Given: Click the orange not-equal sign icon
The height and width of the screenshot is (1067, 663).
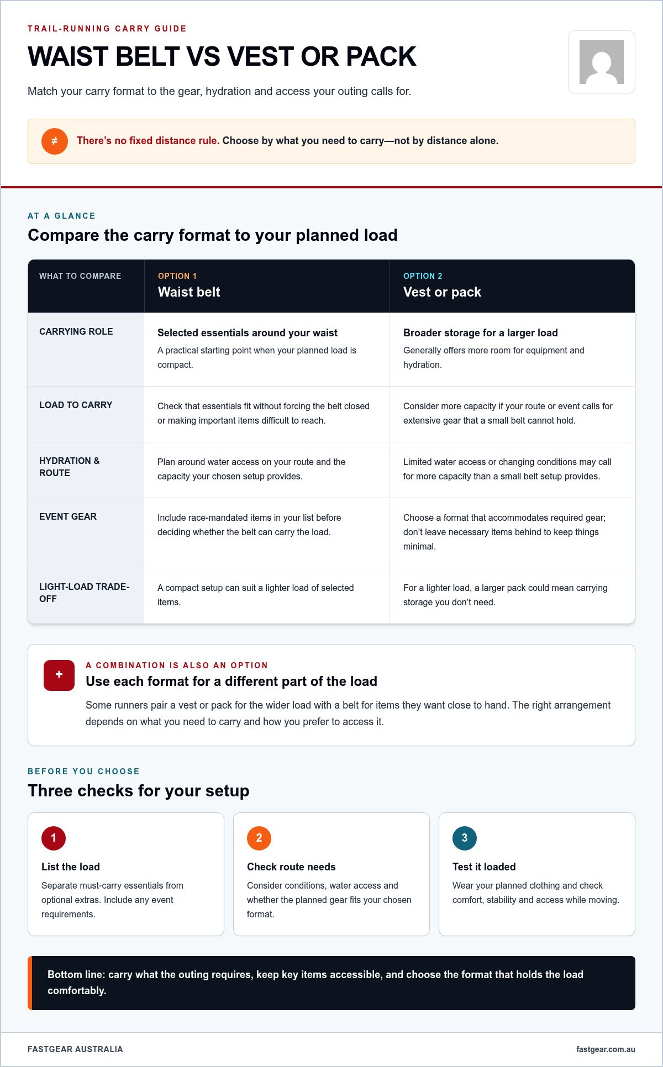Looking at the screenshot, I should 55,141.
